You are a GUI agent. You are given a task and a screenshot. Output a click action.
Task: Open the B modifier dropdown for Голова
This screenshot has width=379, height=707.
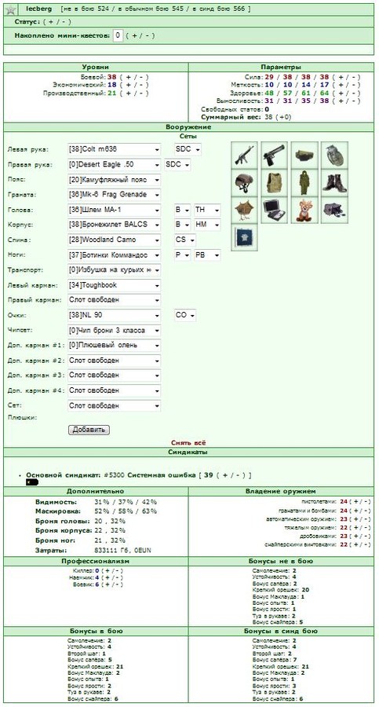183,210
